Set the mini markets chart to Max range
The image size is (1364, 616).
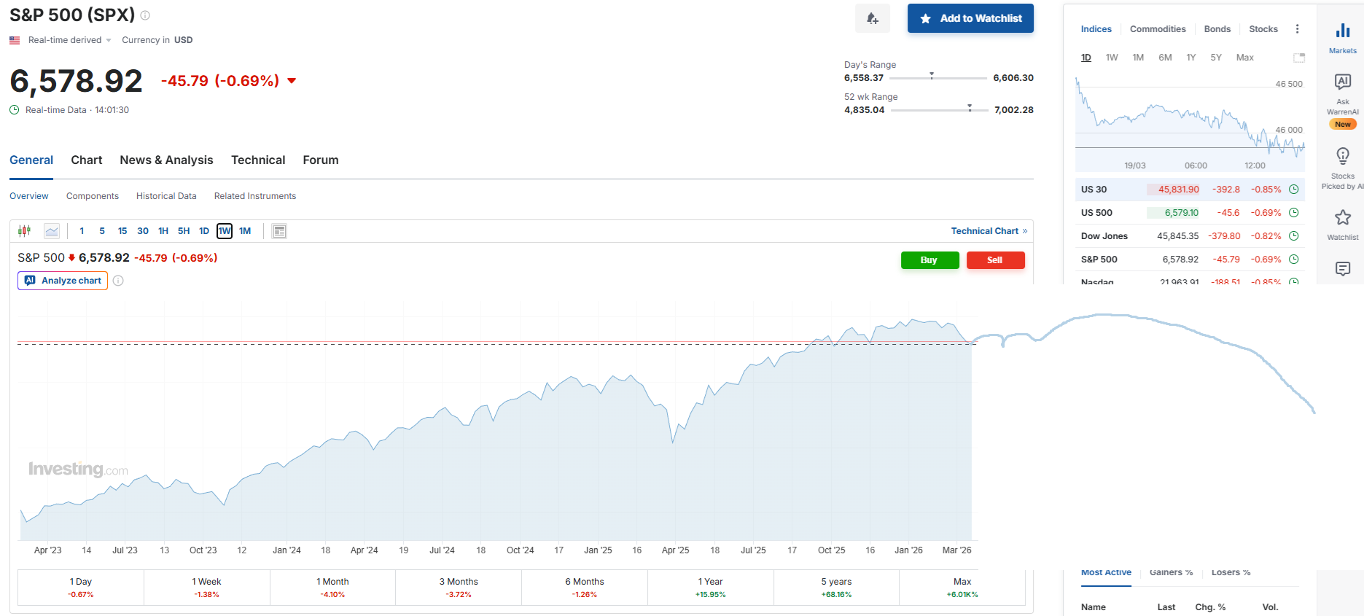point(1245,58)
